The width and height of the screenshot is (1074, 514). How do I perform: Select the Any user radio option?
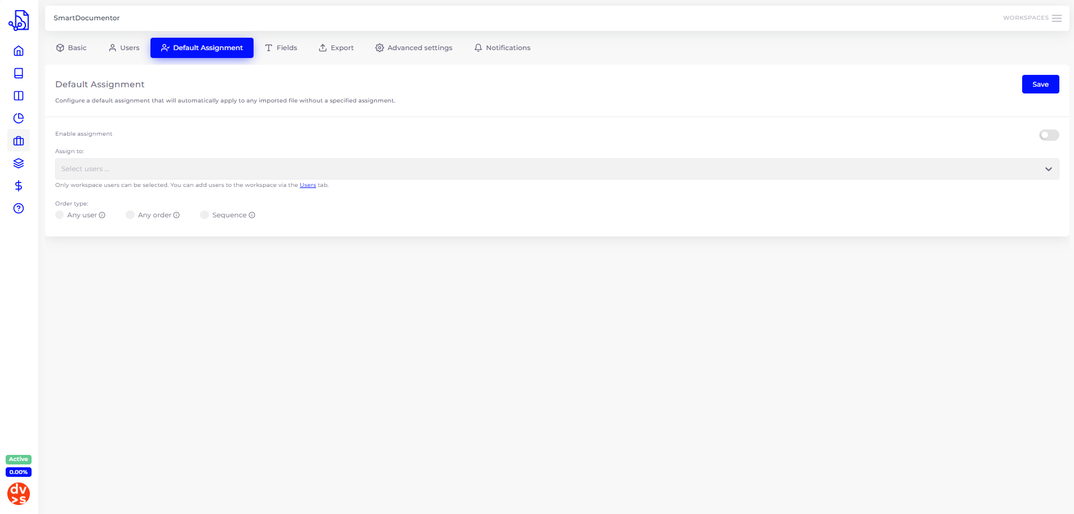pyautogui.click(x=60, y=215)
